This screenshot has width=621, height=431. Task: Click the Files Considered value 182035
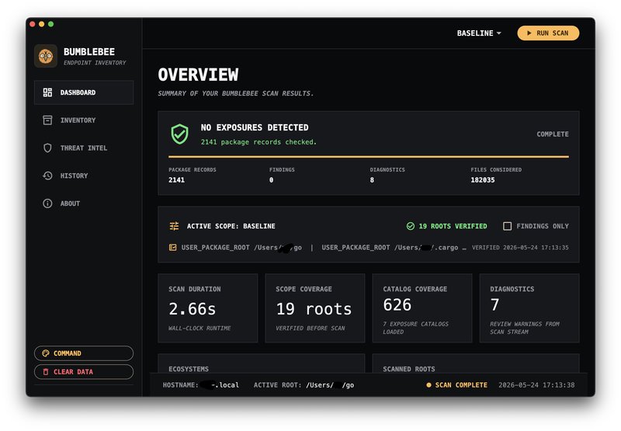[483, 180]
